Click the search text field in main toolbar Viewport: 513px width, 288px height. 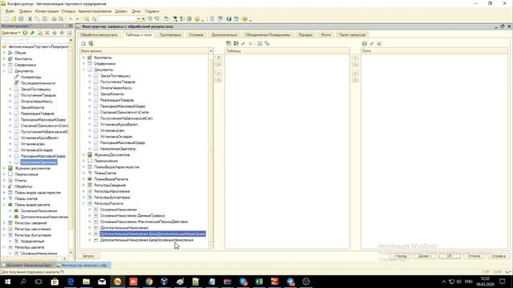pyautogui.click(x=117, y=19)
